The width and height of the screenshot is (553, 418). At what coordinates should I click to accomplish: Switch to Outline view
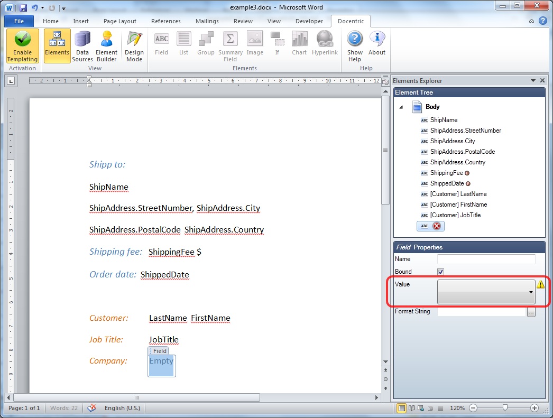click(x=431, y=408)
